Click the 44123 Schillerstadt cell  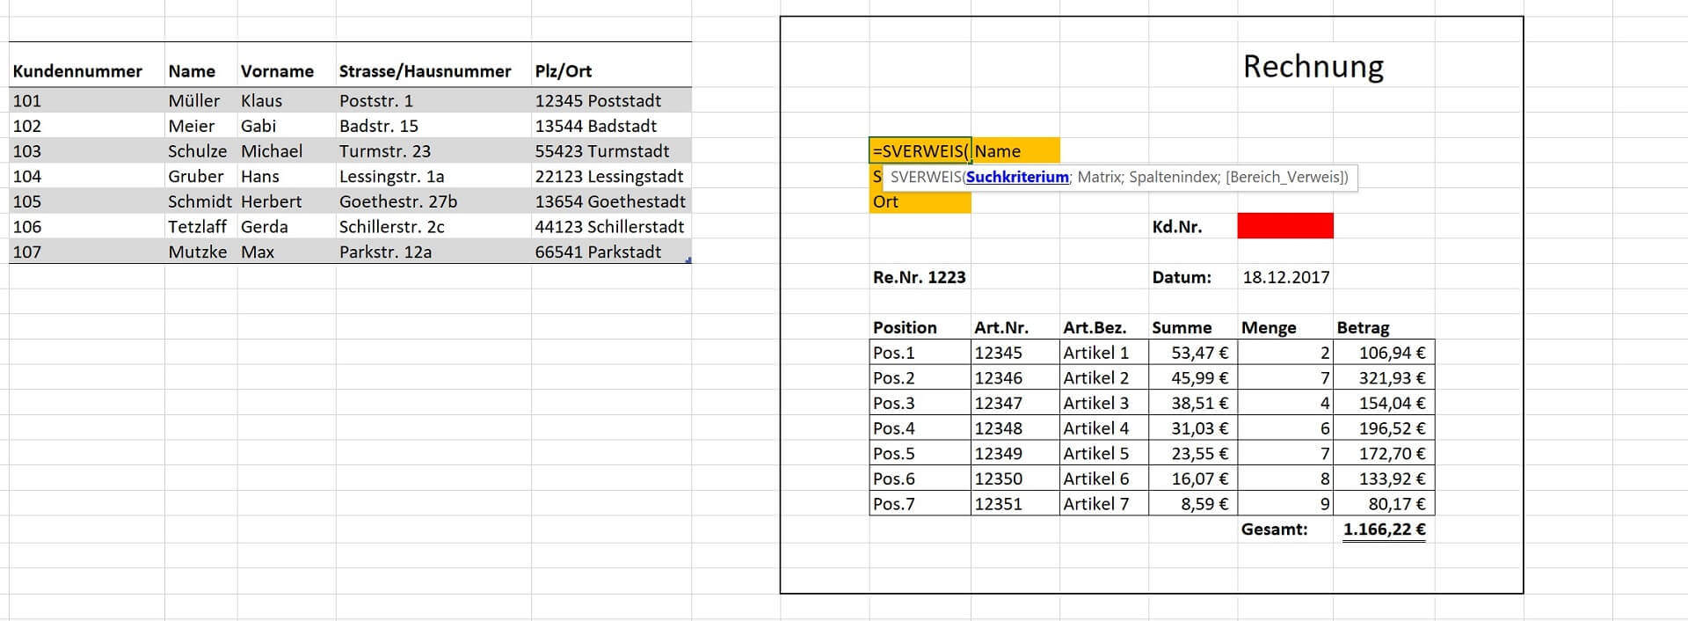(x=611, y=227)
